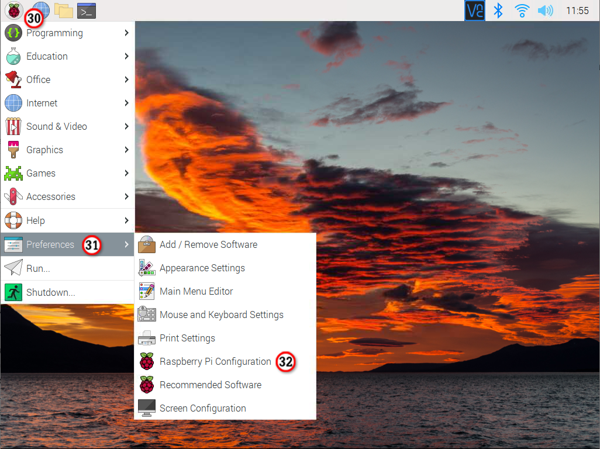Click the Add / Remove Software package icon
The width and height of the screenshot is (600, 449).
147,245
